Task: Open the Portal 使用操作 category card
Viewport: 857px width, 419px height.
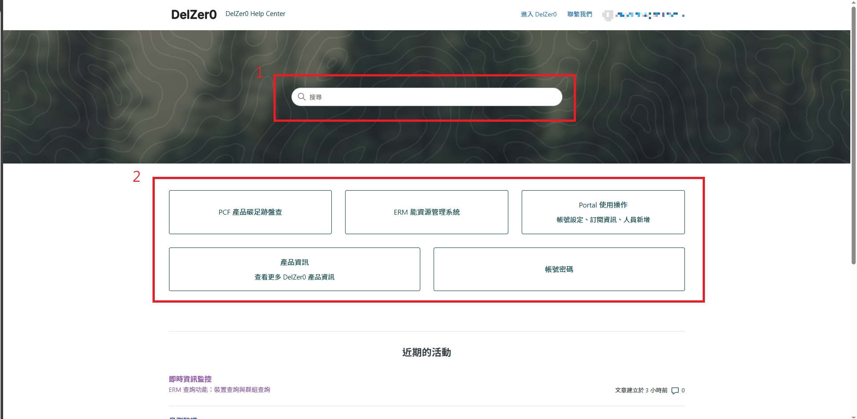Action: tap(603, 212)
